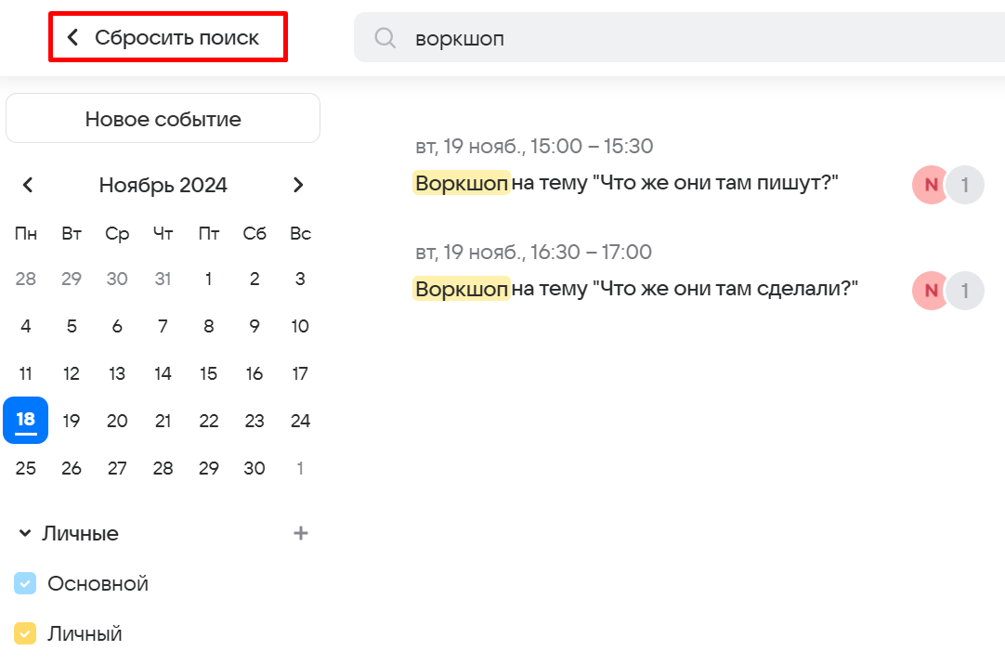Toggle the Основной calendar checkbox

coord(25,584)
